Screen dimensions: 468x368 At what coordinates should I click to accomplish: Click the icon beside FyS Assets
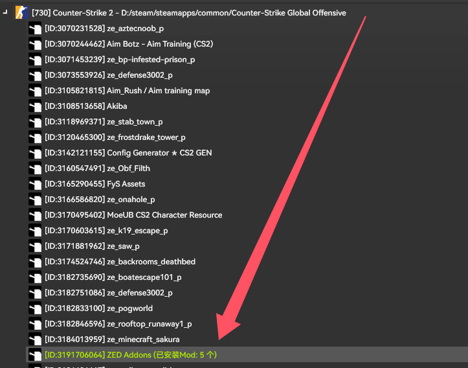click(x=35, y=184)
